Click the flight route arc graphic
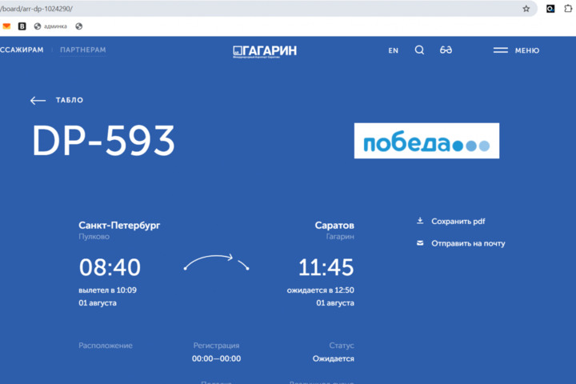The width and height of the screenshot is (576, 384). coord(217,262)
